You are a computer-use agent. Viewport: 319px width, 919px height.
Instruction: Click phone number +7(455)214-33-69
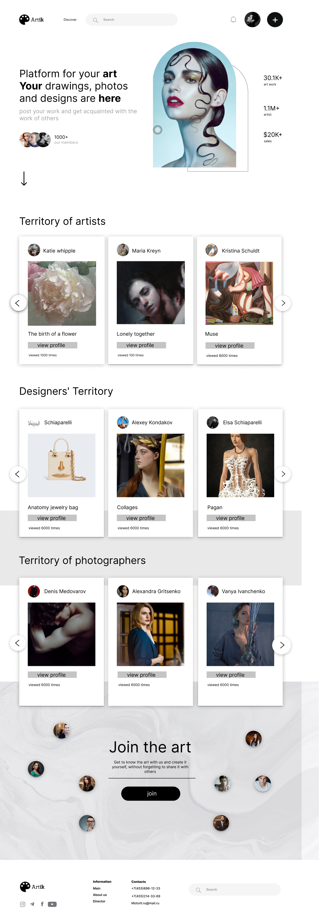pyautogui.click(x=146, y=896)
